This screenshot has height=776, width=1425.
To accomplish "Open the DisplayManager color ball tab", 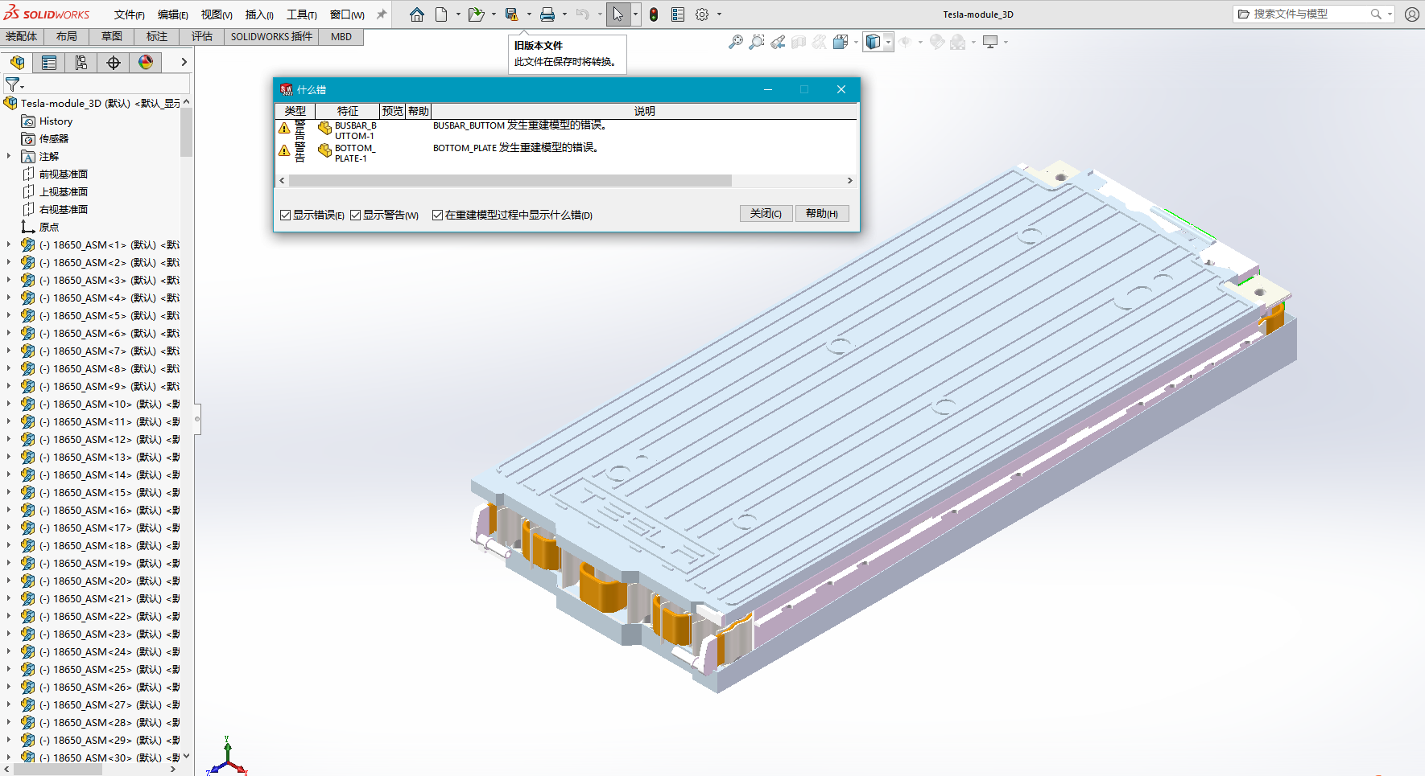I will tap(146, 63).
